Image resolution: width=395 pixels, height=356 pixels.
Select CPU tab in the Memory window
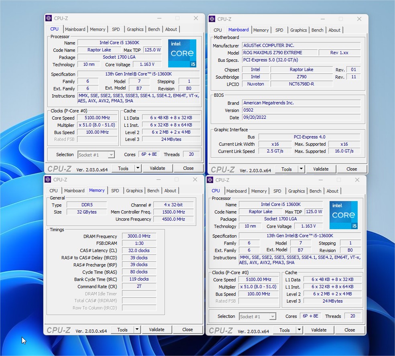coord(53,191)
